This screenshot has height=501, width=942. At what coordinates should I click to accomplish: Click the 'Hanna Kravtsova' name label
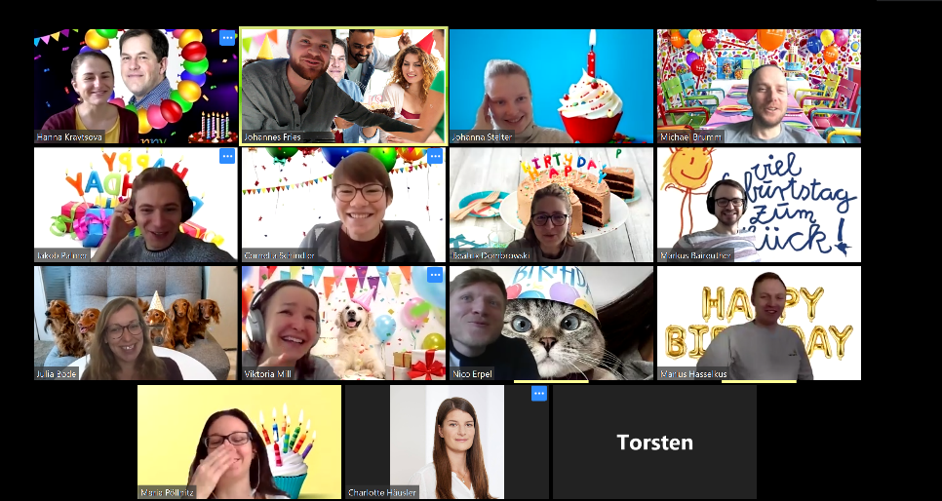pos(69,137)
